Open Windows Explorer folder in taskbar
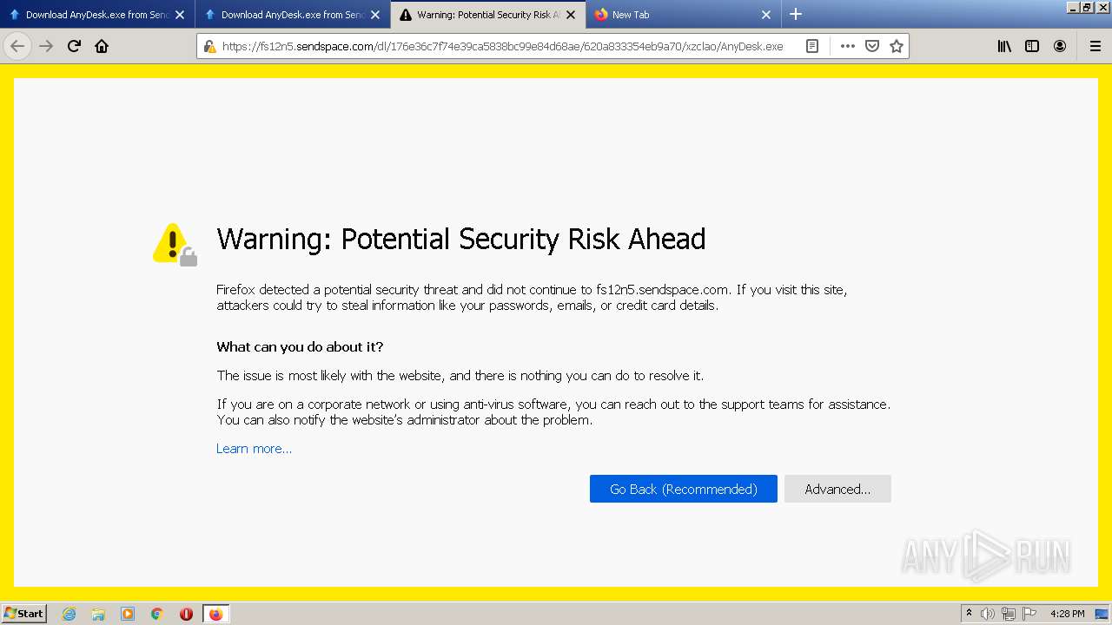Screen dimensions: 1112x625 pos(98,614)
